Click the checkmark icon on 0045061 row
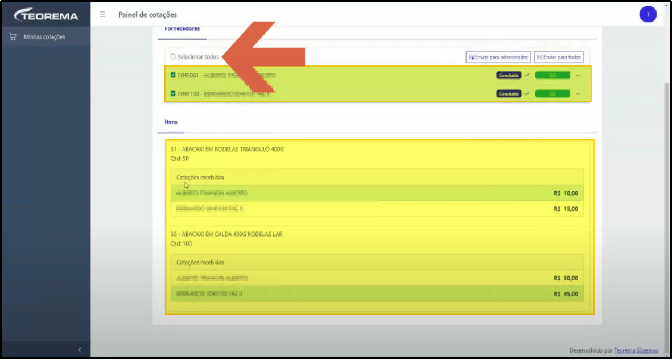The image size is (672, 360). 527,76
